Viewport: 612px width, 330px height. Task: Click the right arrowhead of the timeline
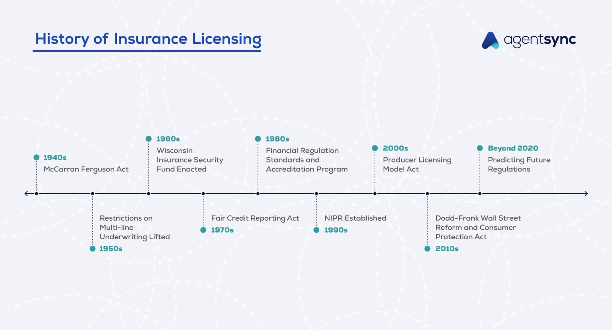tap(586, 194)
